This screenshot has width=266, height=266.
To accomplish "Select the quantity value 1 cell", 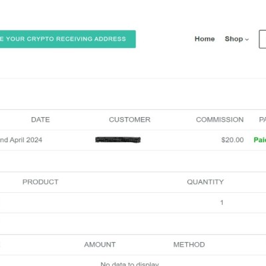I will click(221, 203).
